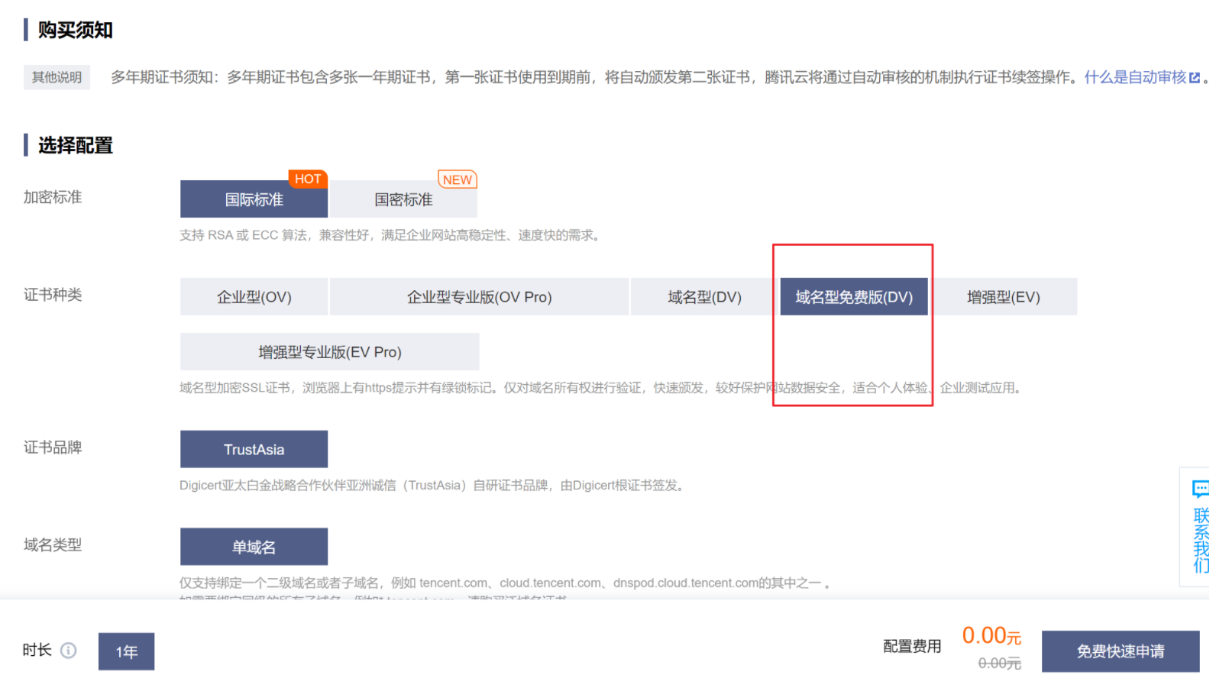This screenshot has height=688, width=1216.
Task: Click the 仅支持绑定一个二级域名 description text
Action: click(506, 583)
